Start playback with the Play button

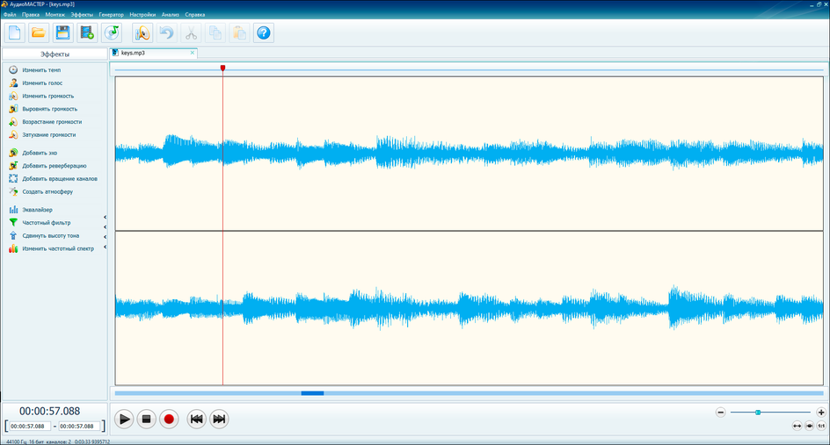tap(124, 420)
